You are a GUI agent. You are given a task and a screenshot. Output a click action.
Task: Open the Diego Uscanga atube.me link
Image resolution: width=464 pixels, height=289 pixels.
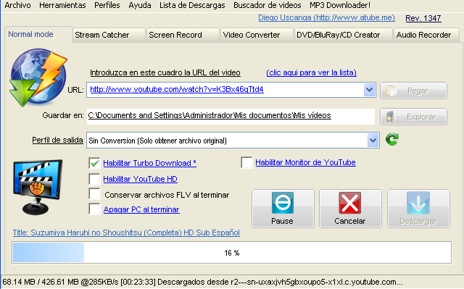(326, 17)
